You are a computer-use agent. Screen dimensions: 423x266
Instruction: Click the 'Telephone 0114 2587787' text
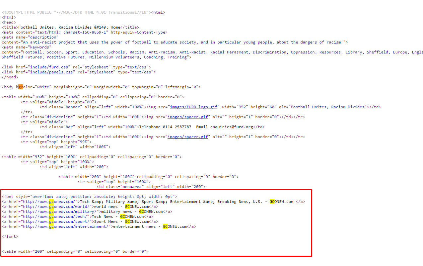[x=165, y=127]
